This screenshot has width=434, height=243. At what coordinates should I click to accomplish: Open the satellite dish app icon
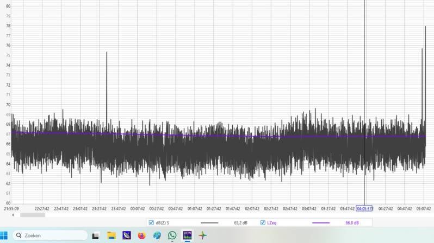(x=127, y=235)
